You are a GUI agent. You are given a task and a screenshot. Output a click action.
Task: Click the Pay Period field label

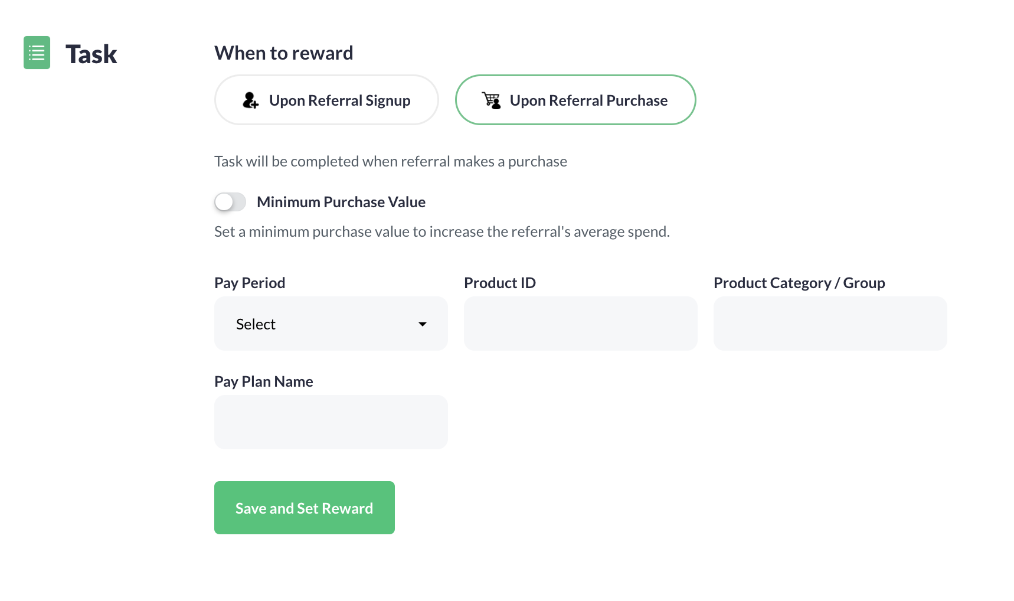pyautogui.click(x=250, y=283)
